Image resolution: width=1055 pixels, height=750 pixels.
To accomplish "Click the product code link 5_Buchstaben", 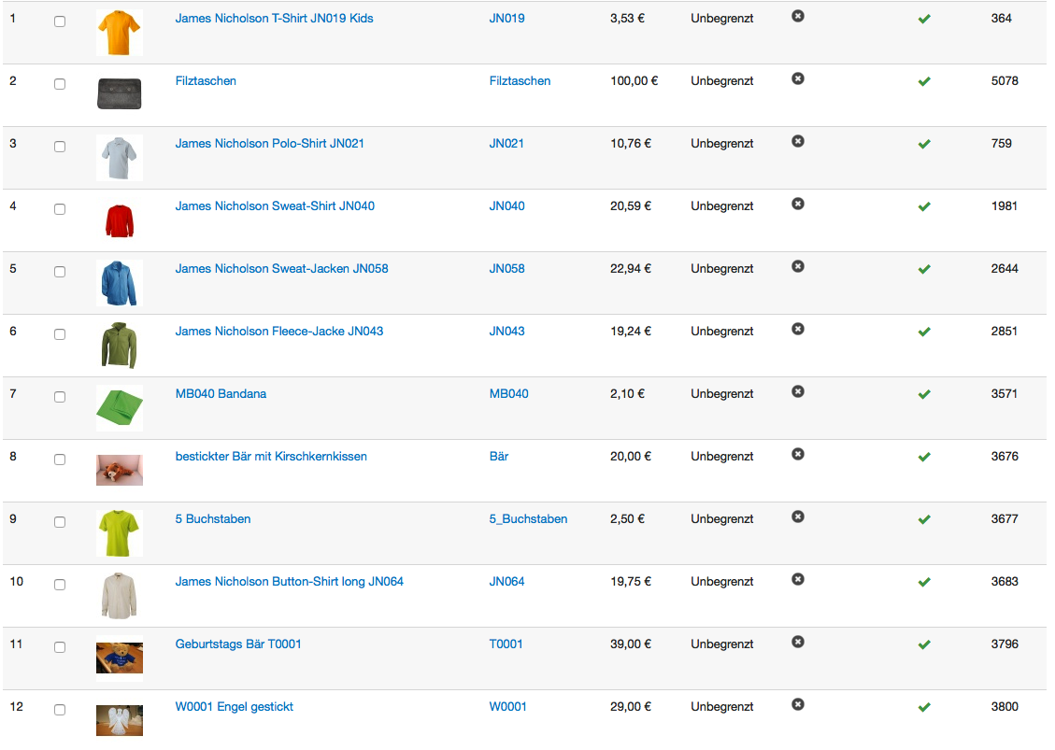I will point(528,518).
